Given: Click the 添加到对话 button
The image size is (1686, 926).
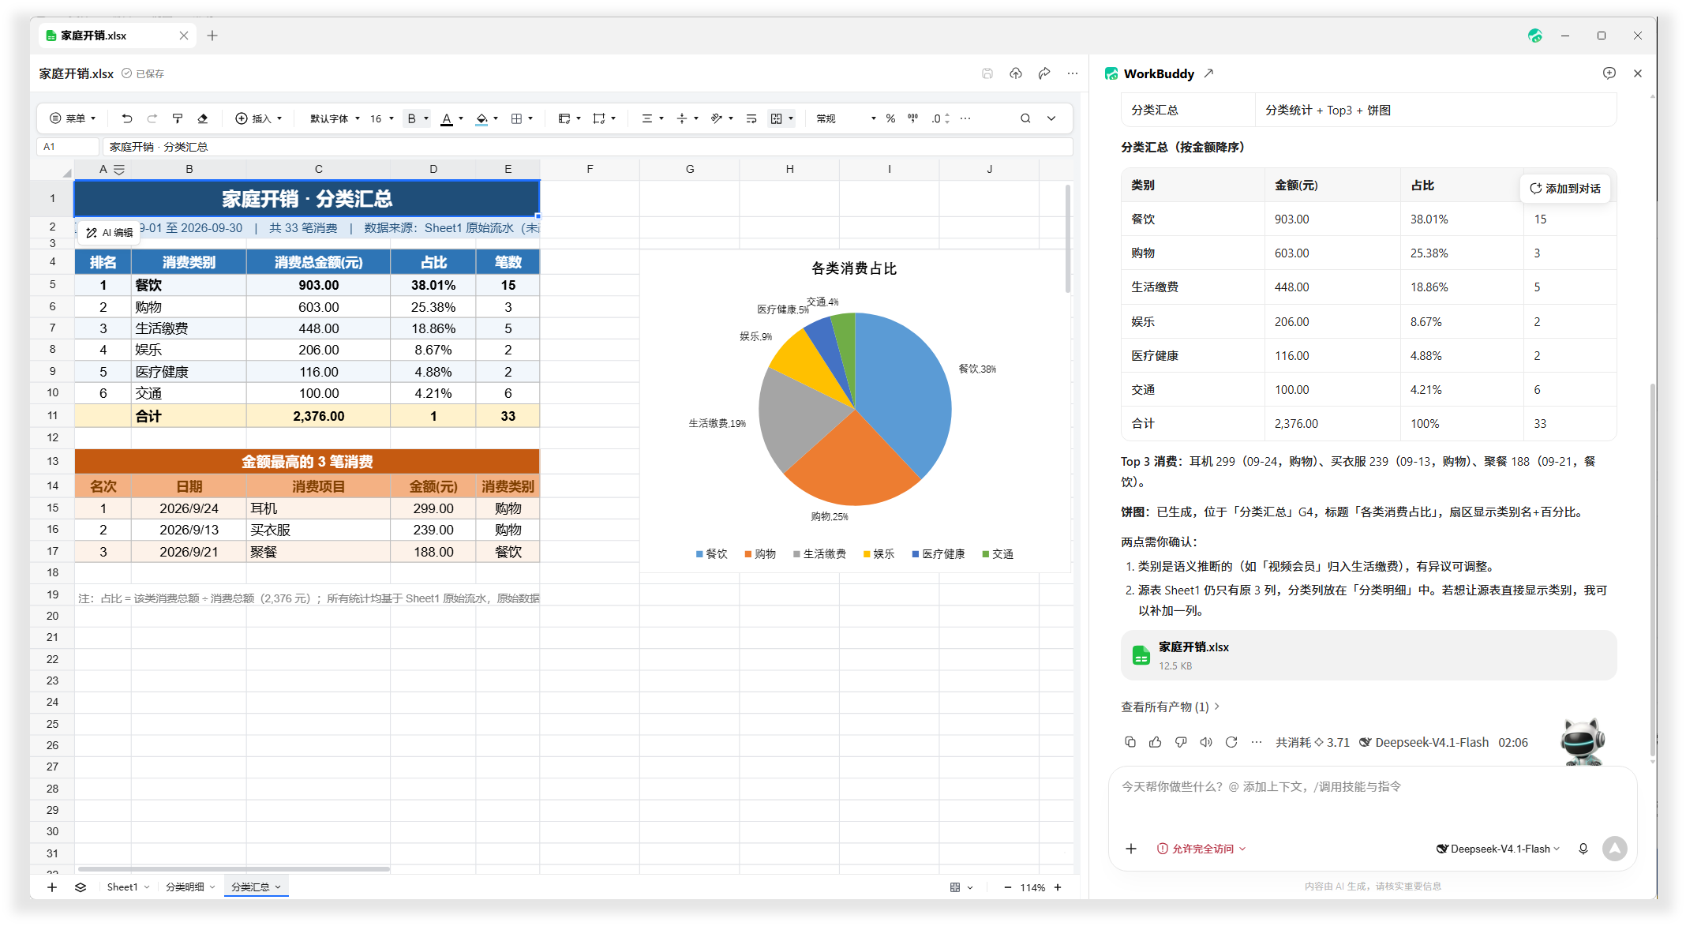Looking at the screenshot, I should (x=1565, y=188).
